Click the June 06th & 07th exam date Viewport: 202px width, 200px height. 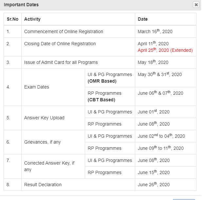coord(160,93)
